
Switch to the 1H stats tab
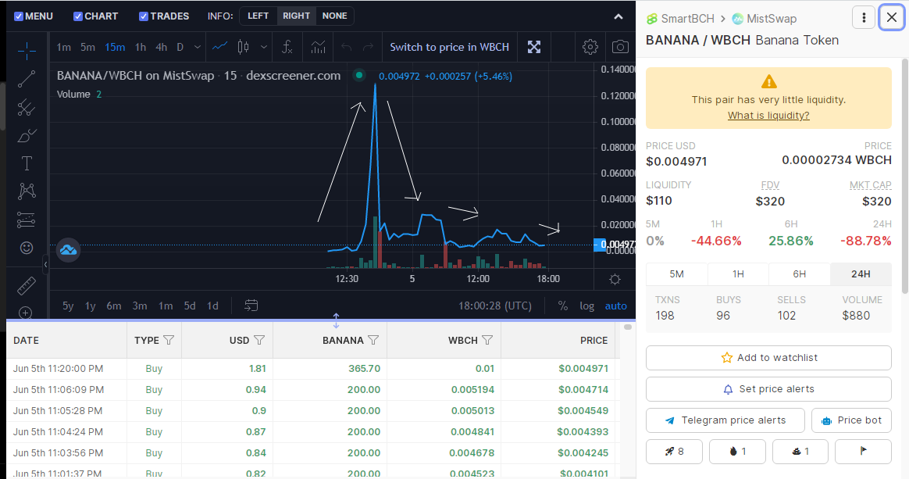[x=738, y=273]
